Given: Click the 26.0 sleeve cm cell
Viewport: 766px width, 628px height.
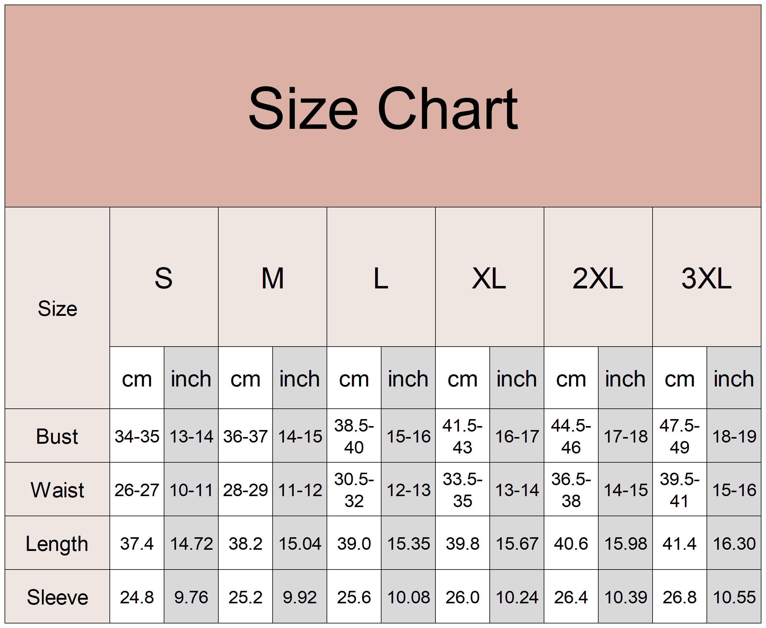Looking at the screenshot, I should pyautogui.click(x=463, y=597).
